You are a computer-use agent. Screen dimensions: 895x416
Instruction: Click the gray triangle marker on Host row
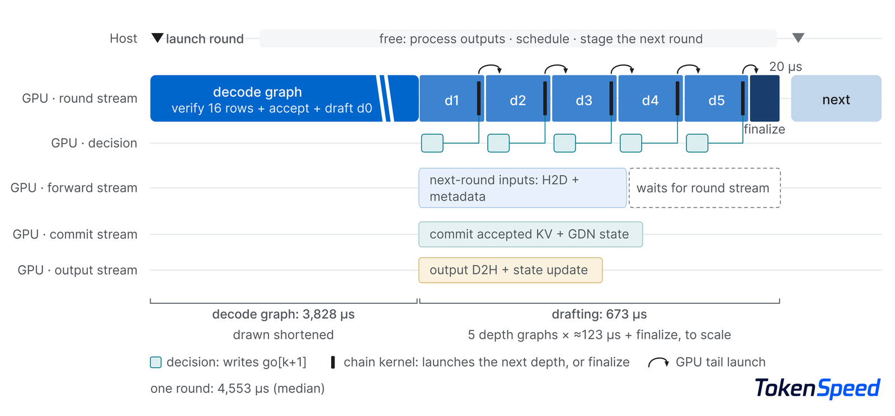(x=798, y=38)
